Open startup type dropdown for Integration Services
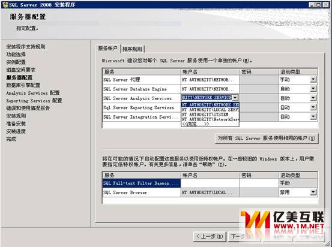The width and height of the screenshot is (332, 247). click(x=313, y=117)
